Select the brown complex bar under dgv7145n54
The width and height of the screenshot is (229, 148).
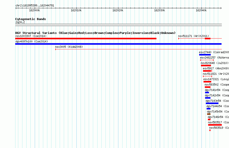(x=209, y=114)
